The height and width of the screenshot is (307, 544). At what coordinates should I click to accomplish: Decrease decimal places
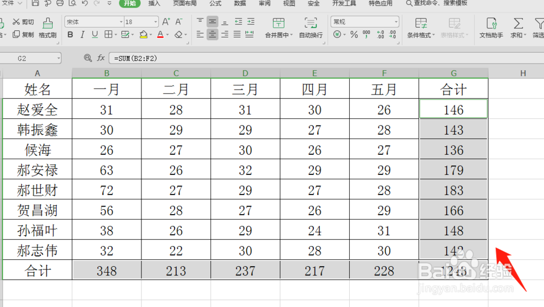[x=392, y=34]
